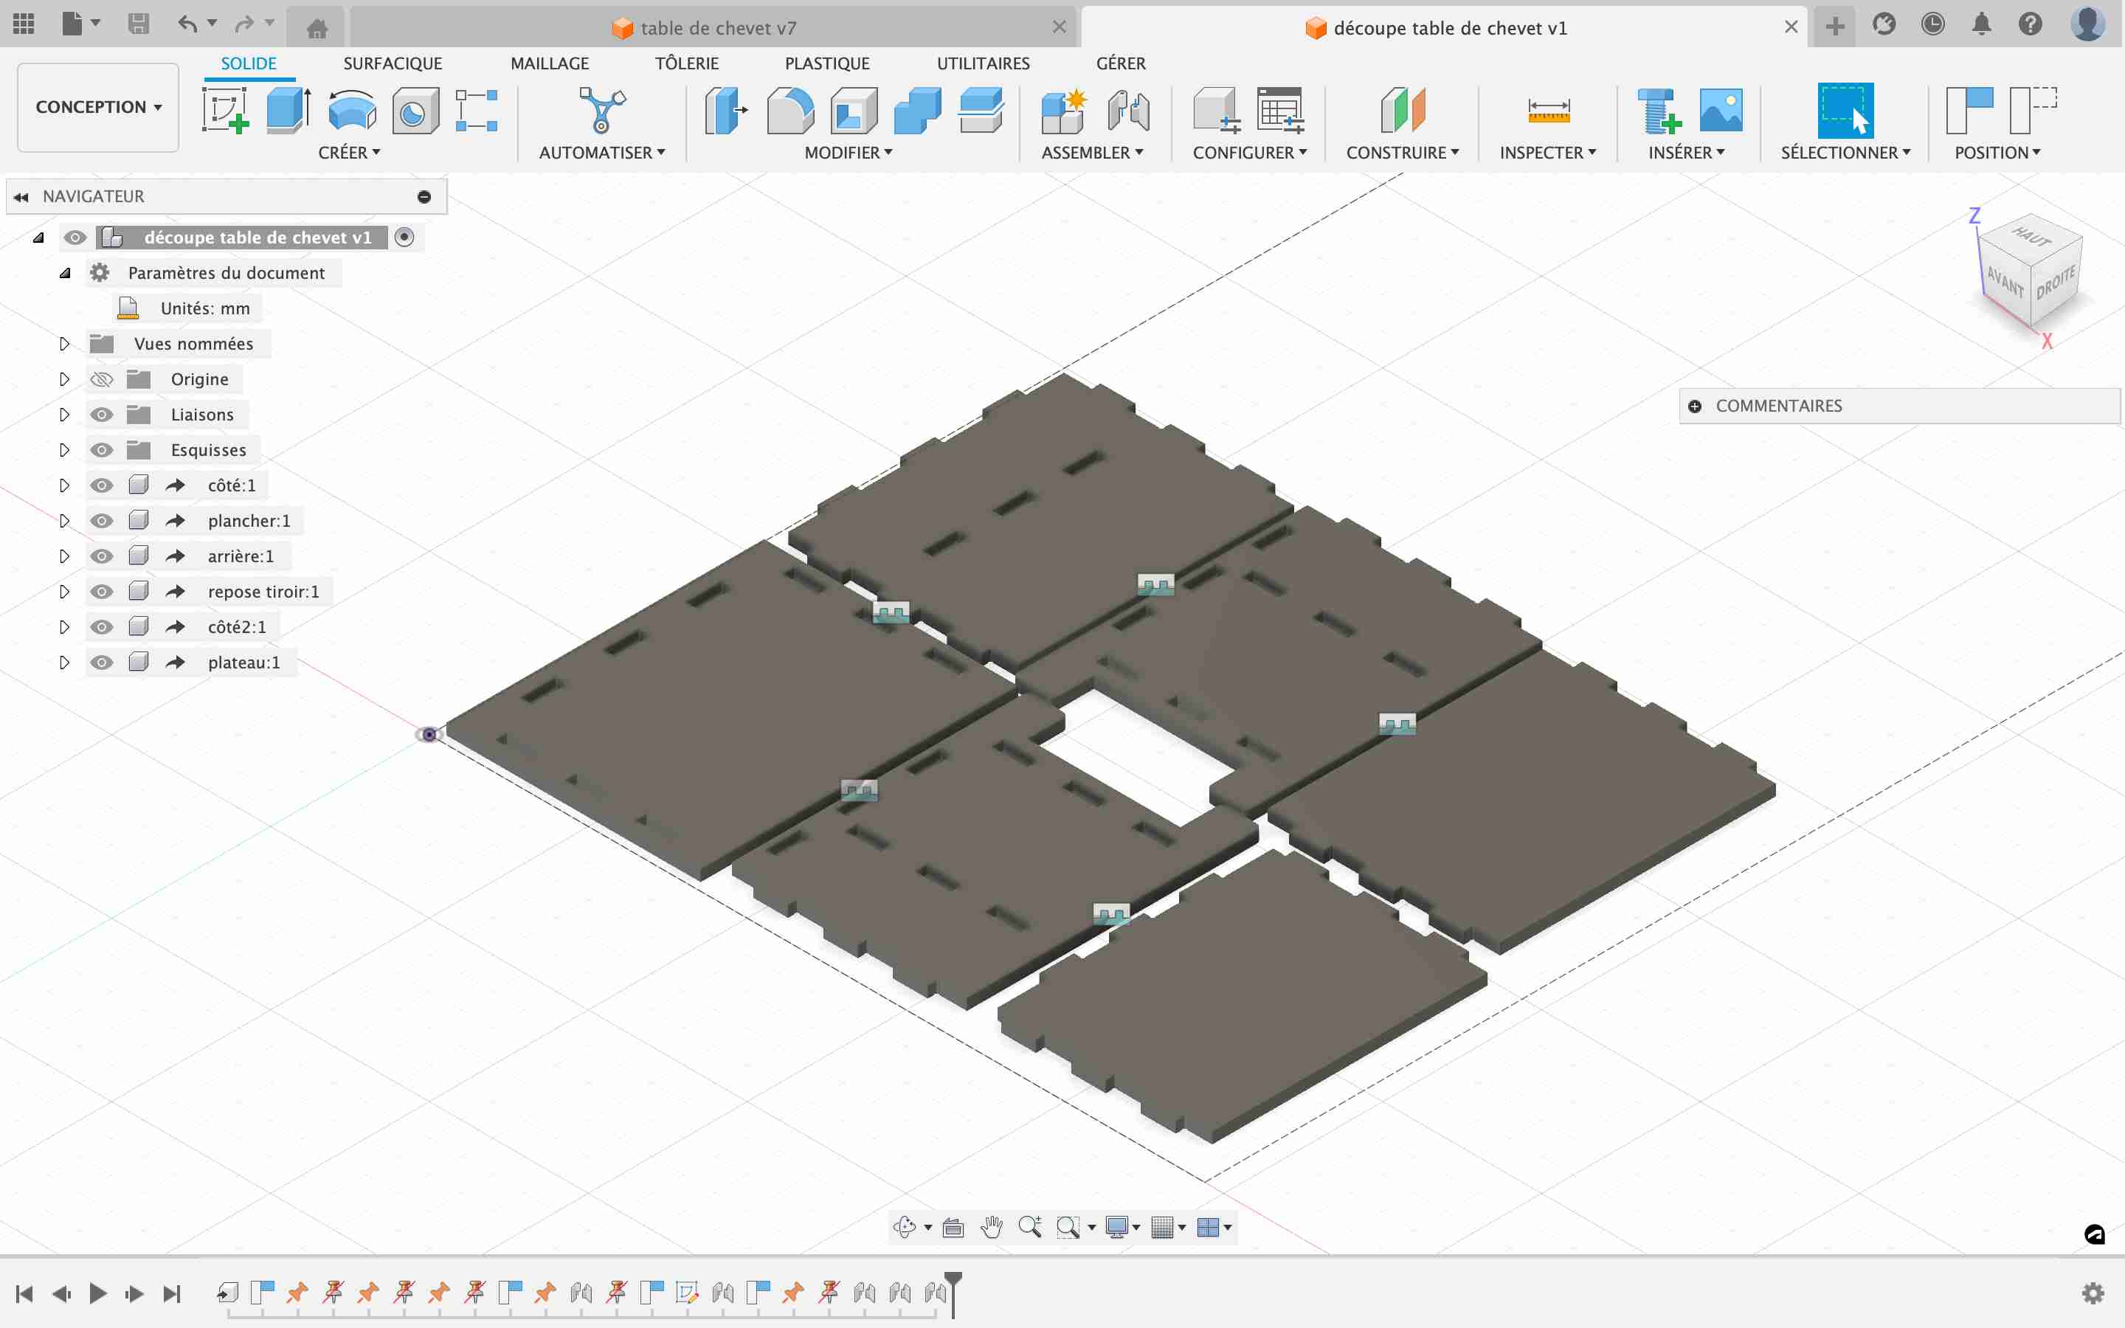2125x1328 pixels.
Task: Hide the arrière:1 component
Action: pos(102,556)
